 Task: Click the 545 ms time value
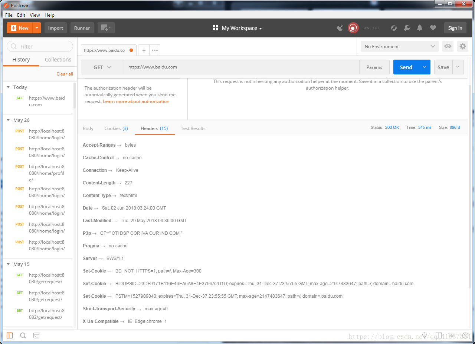pos(425,127)
